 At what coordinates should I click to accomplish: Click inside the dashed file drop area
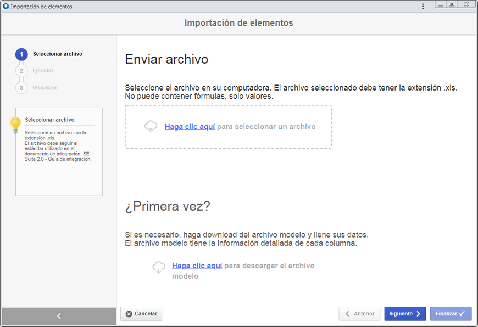pyautogui.click(x=229, y=127)
